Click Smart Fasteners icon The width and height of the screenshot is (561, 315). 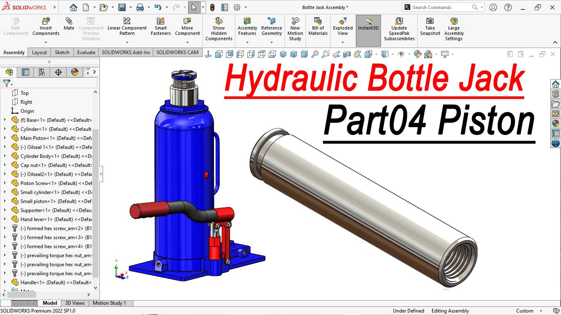tap(161, 27)
